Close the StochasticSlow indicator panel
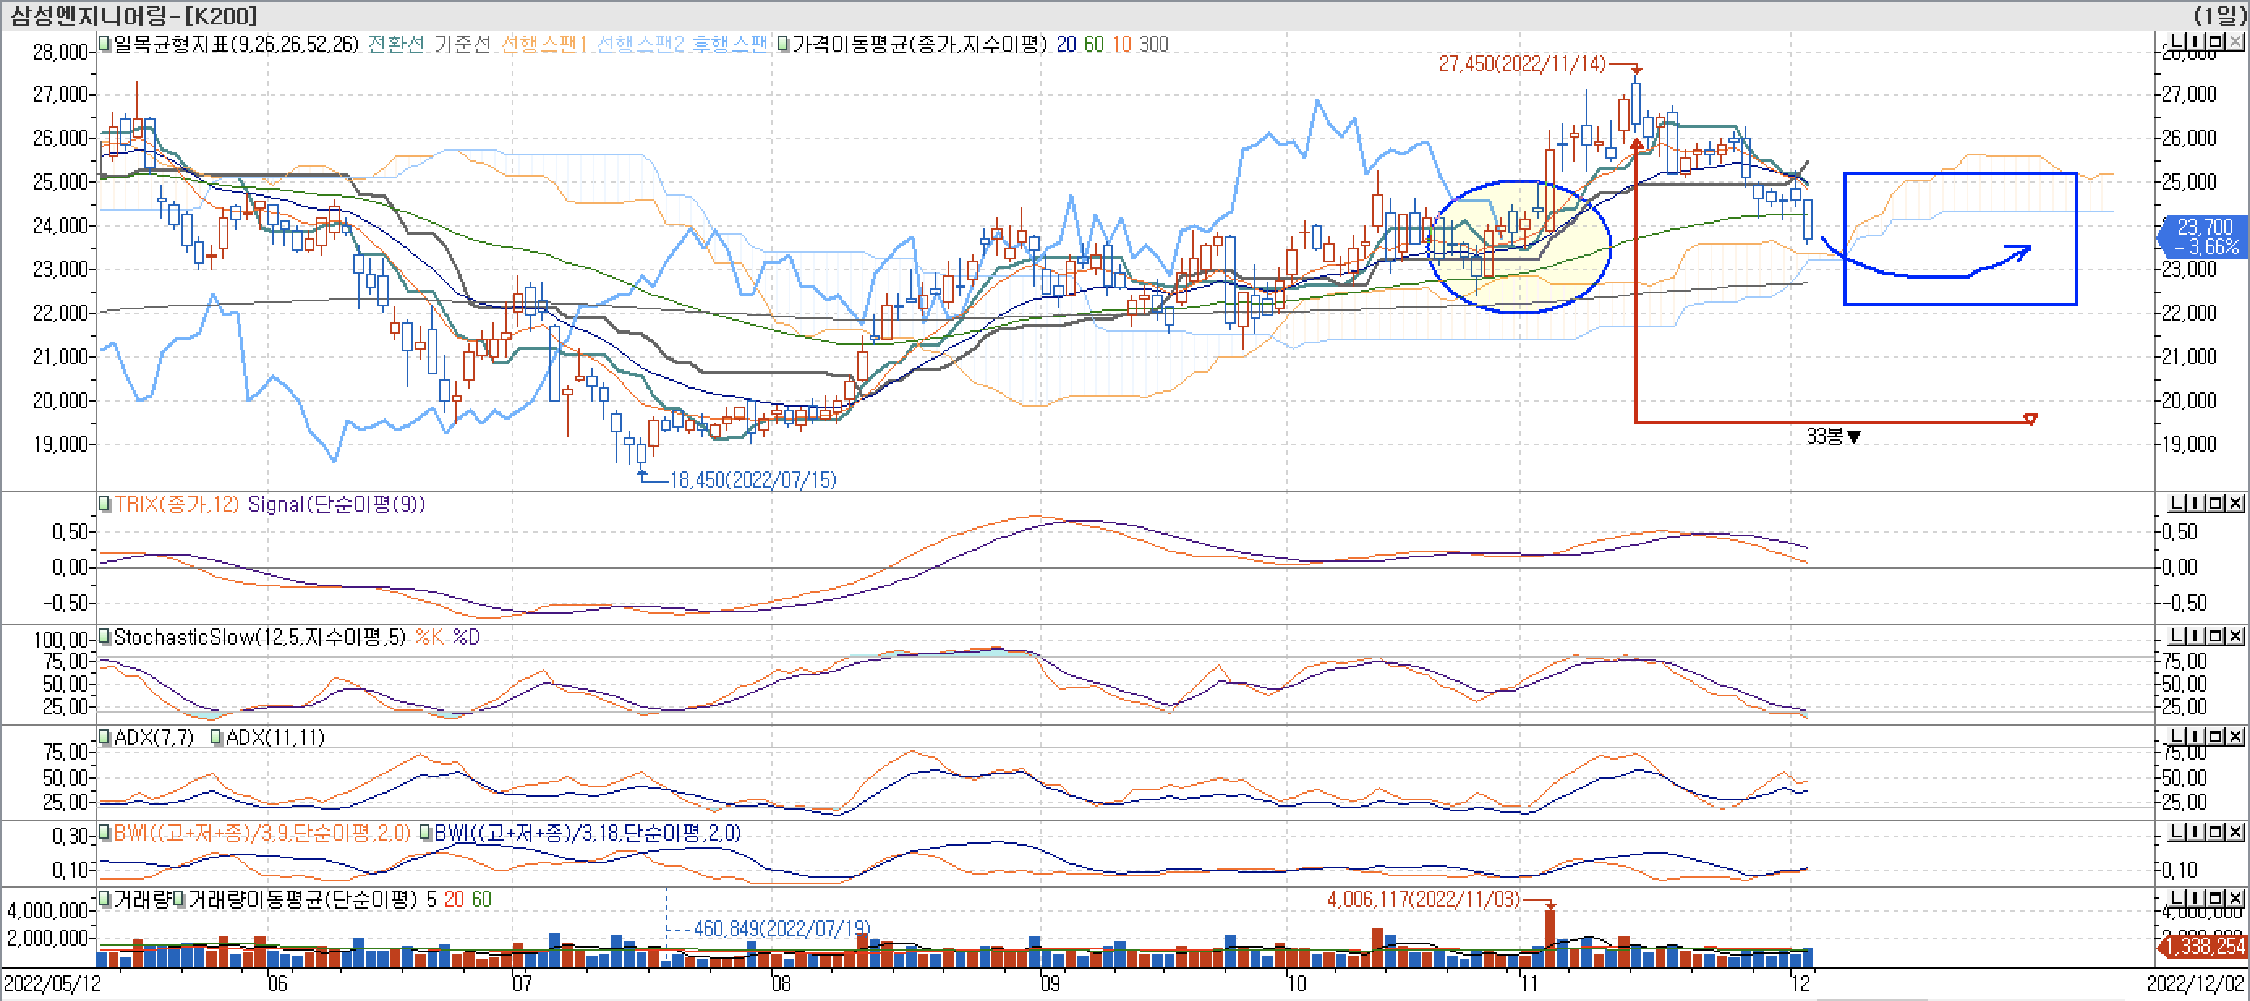This screenshot has width=2250, height=1001. tap(2235, 636)
